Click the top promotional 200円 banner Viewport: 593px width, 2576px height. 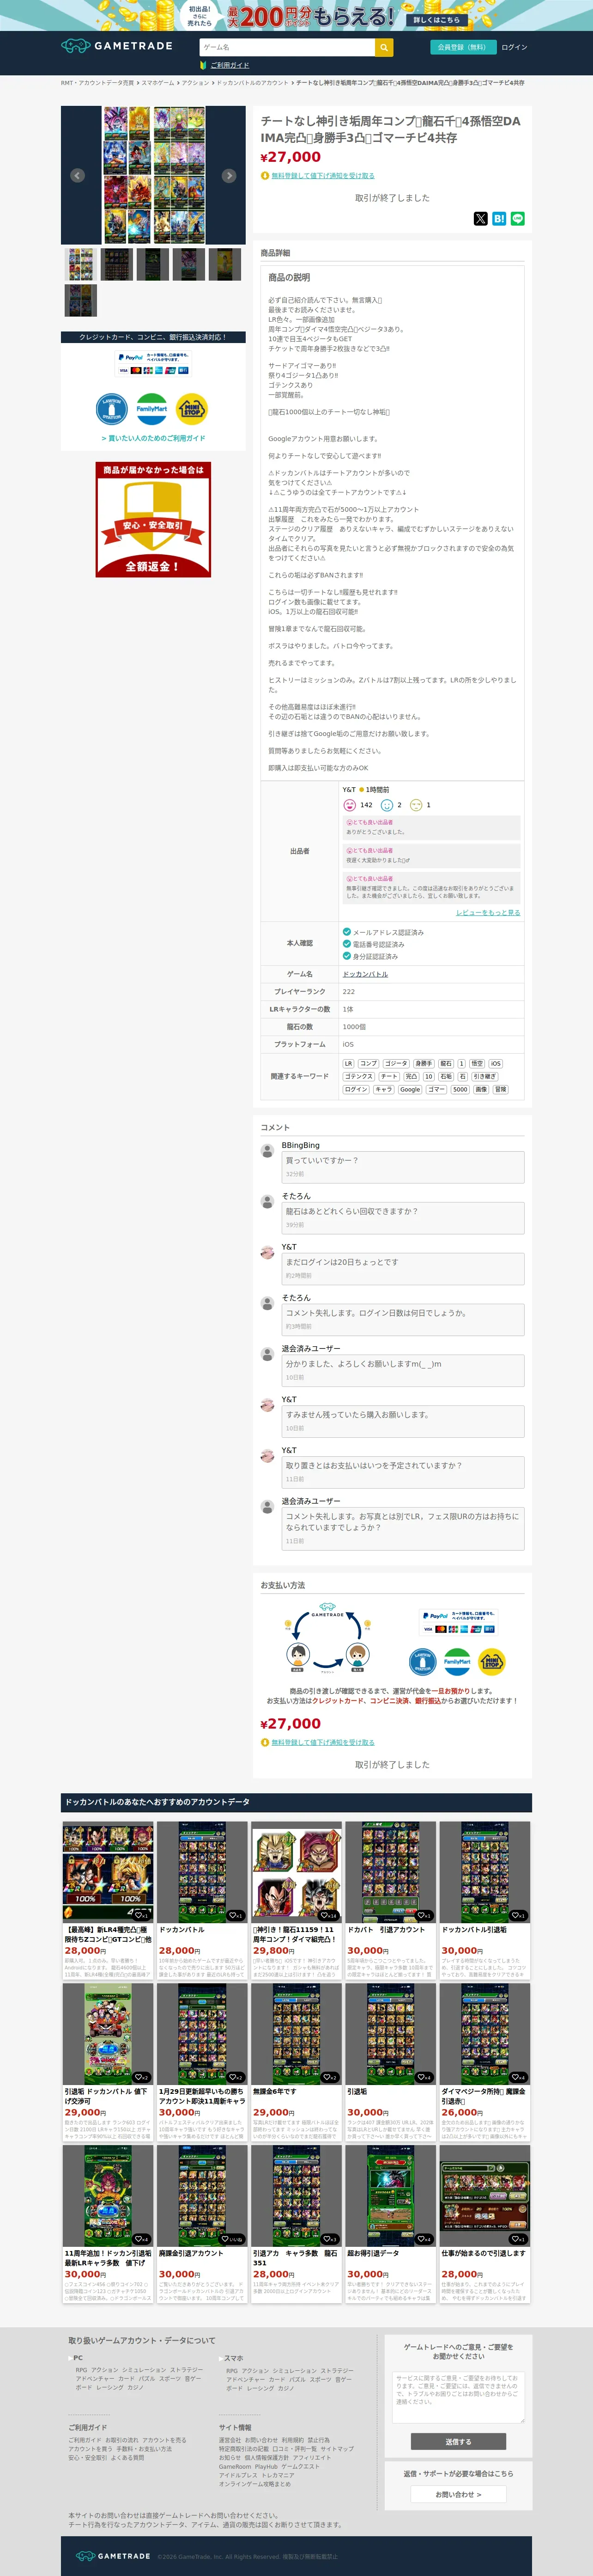(296, 15)
